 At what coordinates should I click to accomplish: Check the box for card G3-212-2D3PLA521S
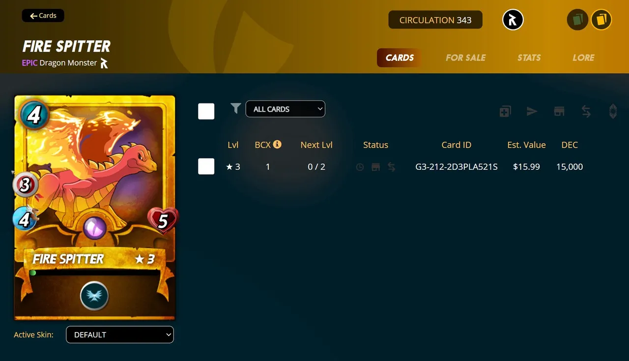coord(206,167)
